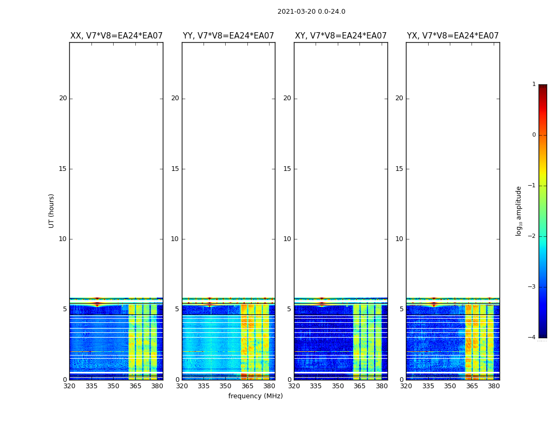Click the YY, V7*V8=EA24*EA07 panel title
Viewport: 555px width, 422px height.
pos(228,36)
